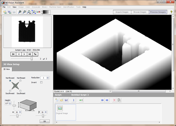Switch to the 3D View tab
The height and width of the screenshot is (126, 176).
pos(7,69)
